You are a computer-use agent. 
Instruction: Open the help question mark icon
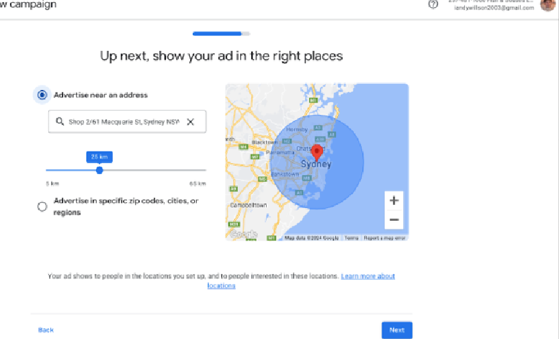(433, 4)
